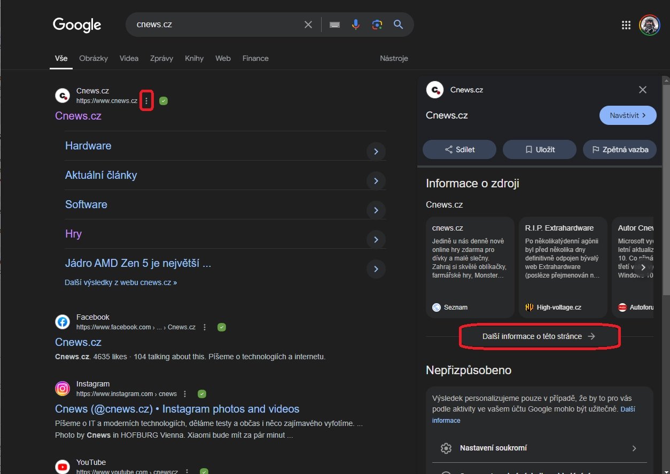This screenshot has width=670, height=474.
Task: Switch to the Web tab
Action: (x=223, y=58)
